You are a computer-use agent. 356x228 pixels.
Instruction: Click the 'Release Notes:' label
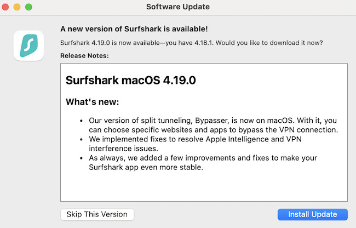tap(84, 56)
